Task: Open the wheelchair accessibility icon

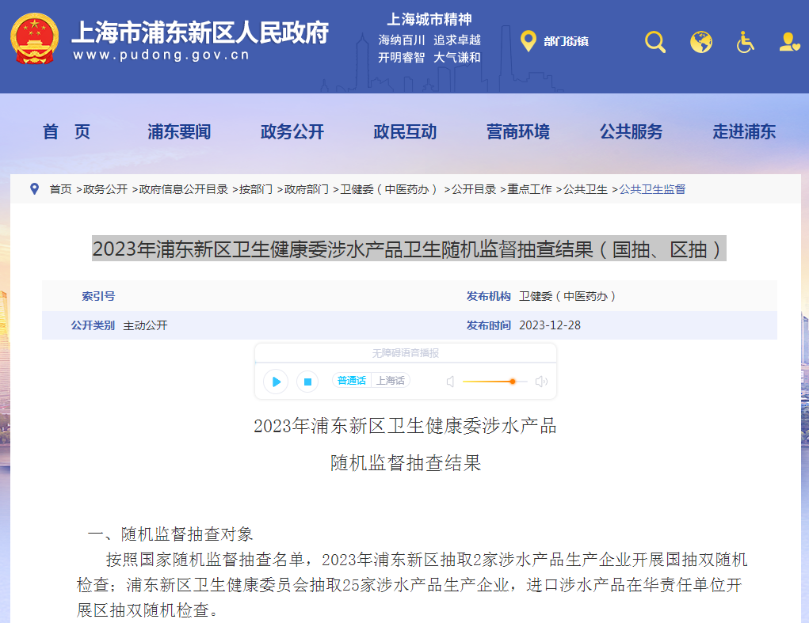Action: pos(745,42)
